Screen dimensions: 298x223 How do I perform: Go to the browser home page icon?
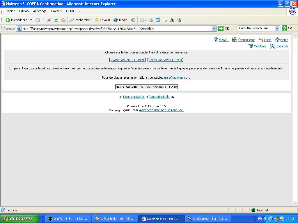point(63,20)
